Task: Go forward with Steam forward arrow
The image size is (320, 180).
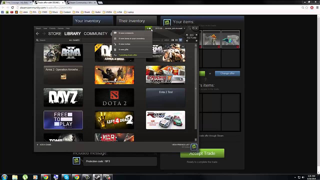Action: coord(44,33)
